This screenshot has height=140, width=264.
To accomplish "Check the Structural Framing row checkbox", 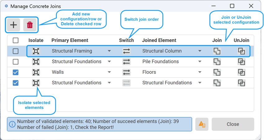I will [16, 51].
